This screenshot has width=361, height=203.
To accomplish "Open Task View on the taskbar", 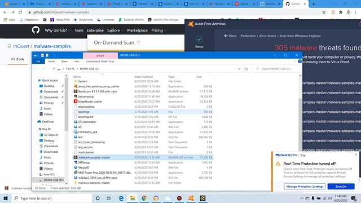I will coord(109,198).
